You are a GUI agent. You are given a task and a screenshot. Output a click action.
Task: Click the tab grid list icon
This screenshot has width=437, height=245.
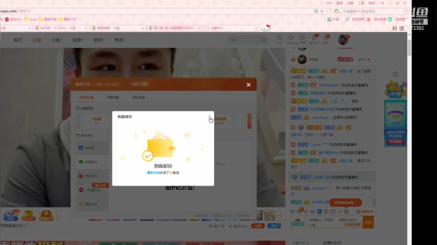coord(395,28)
